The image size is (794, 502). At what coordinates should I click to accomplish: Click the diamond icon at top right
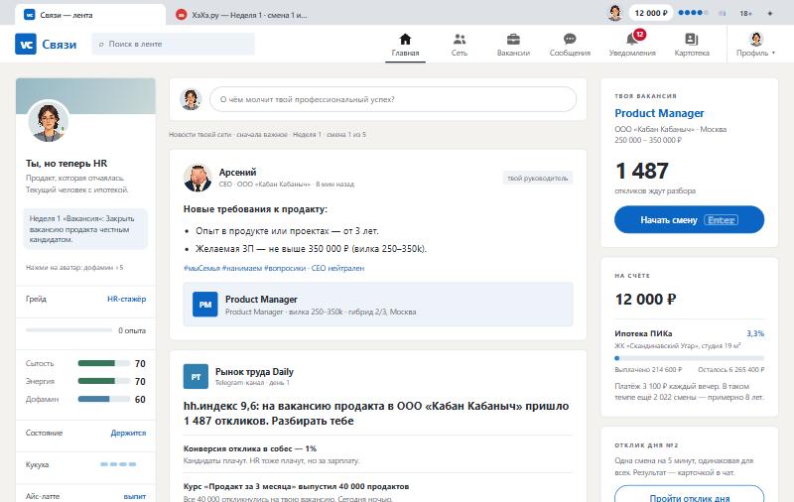click(x=770, y=14)
